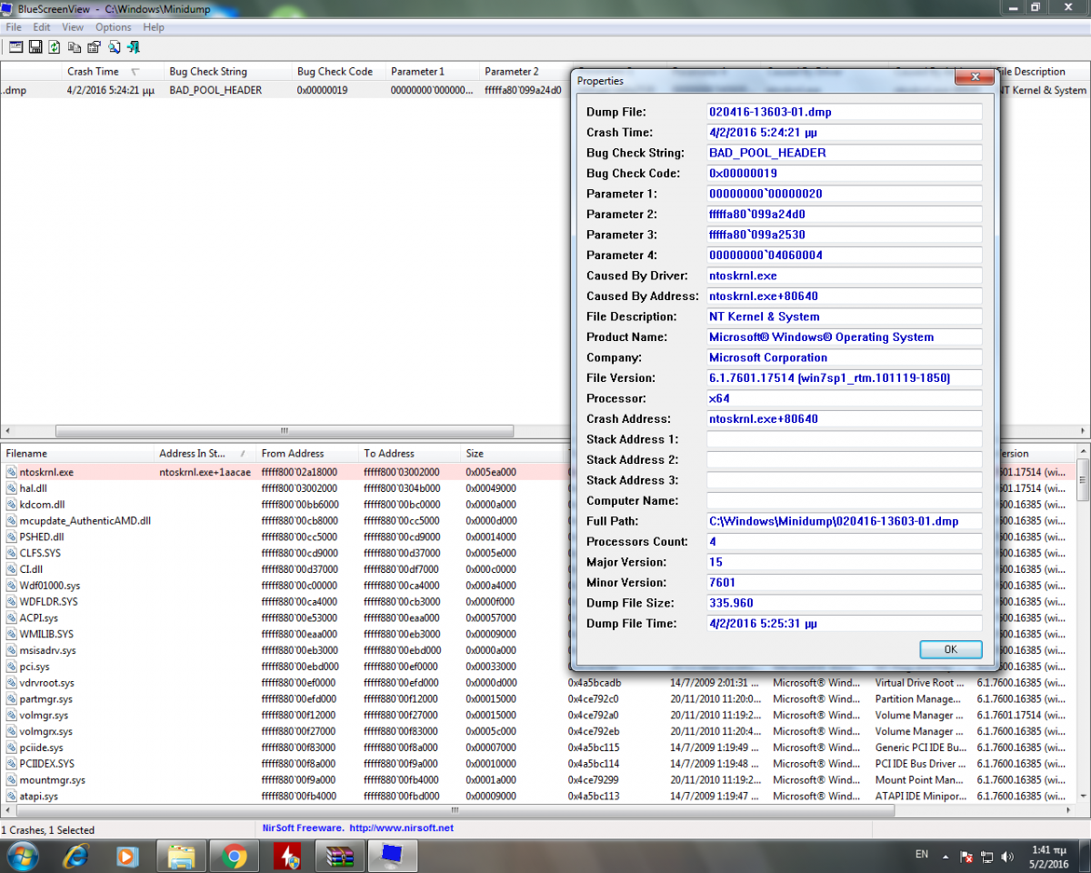Sort lower pane by the Size column header
The height and width of the screenshot is (873, 1091).
click(514, 453)
